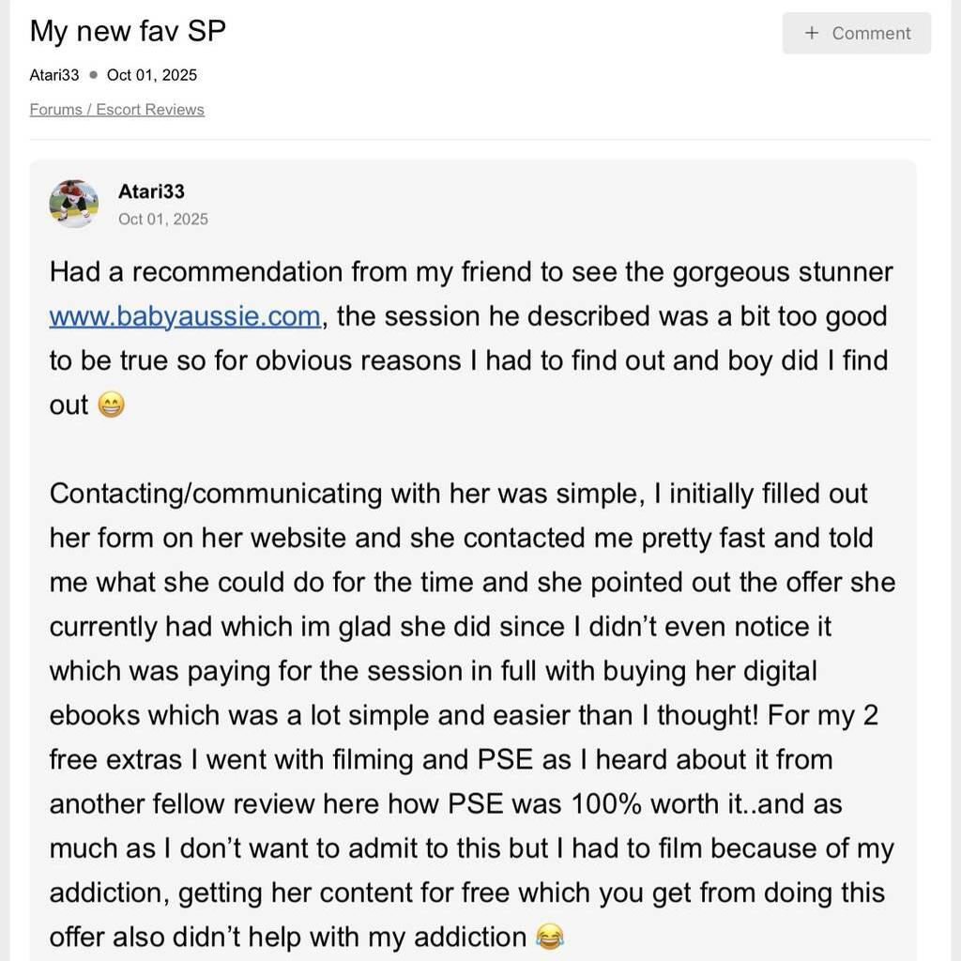Open the www.babyaussie.com hyperlink
Image resolution: width=961 pixels, height=961 pixels.
pyautogui.click(x=185, y=316)
